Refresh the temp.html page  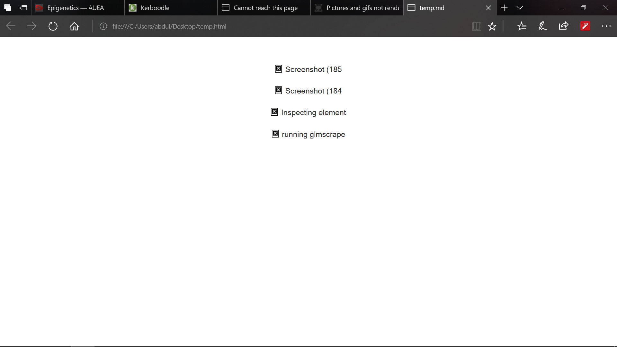click(x=53, y=26)
